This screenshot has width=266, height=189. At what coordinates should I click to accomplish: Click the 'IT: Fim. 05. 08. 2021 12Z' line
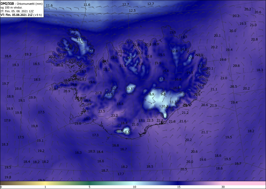[x=17, y=11]
